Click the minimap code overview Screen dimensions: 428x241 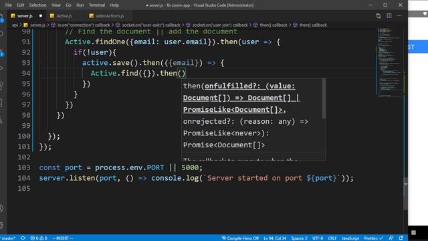point(389,62)
